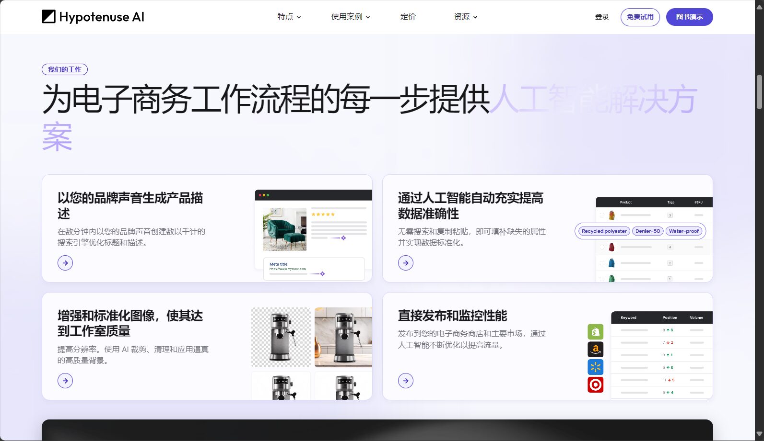Click the sparkle icon beside the description lines

[x=343, y=238]
